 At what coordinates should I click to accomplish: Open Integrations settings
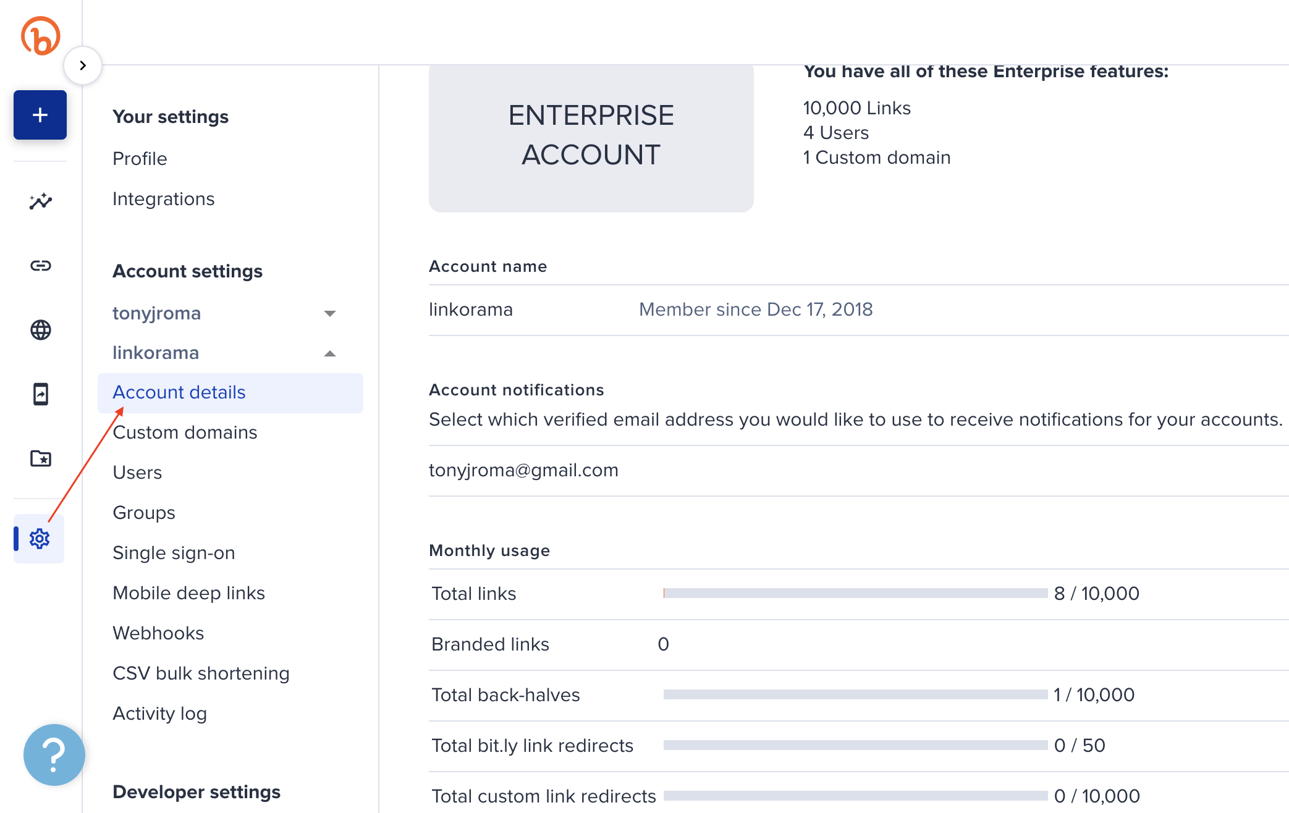[x=164, y=199]
